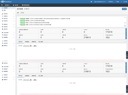Toggle the blue legend series in upper chart
This screenshot has width=128, height=95.
tap(70, 49)
